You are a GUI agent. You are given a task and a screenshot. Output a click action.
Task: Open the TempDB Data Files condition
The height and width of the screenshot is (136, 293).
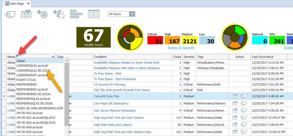pos(107,96)
